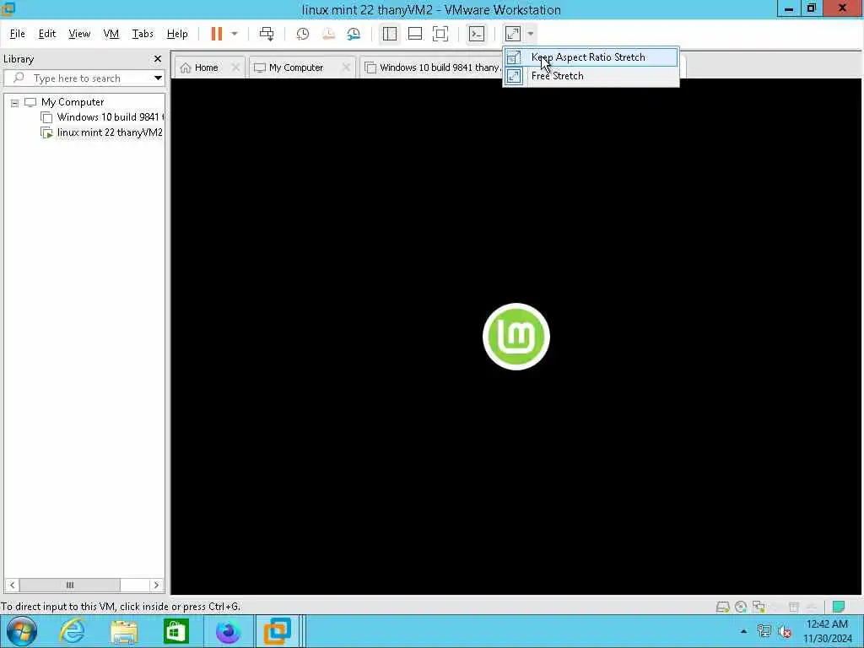Toggle the thumbnail bar view icon
The image size is (864, 648).
415,34
